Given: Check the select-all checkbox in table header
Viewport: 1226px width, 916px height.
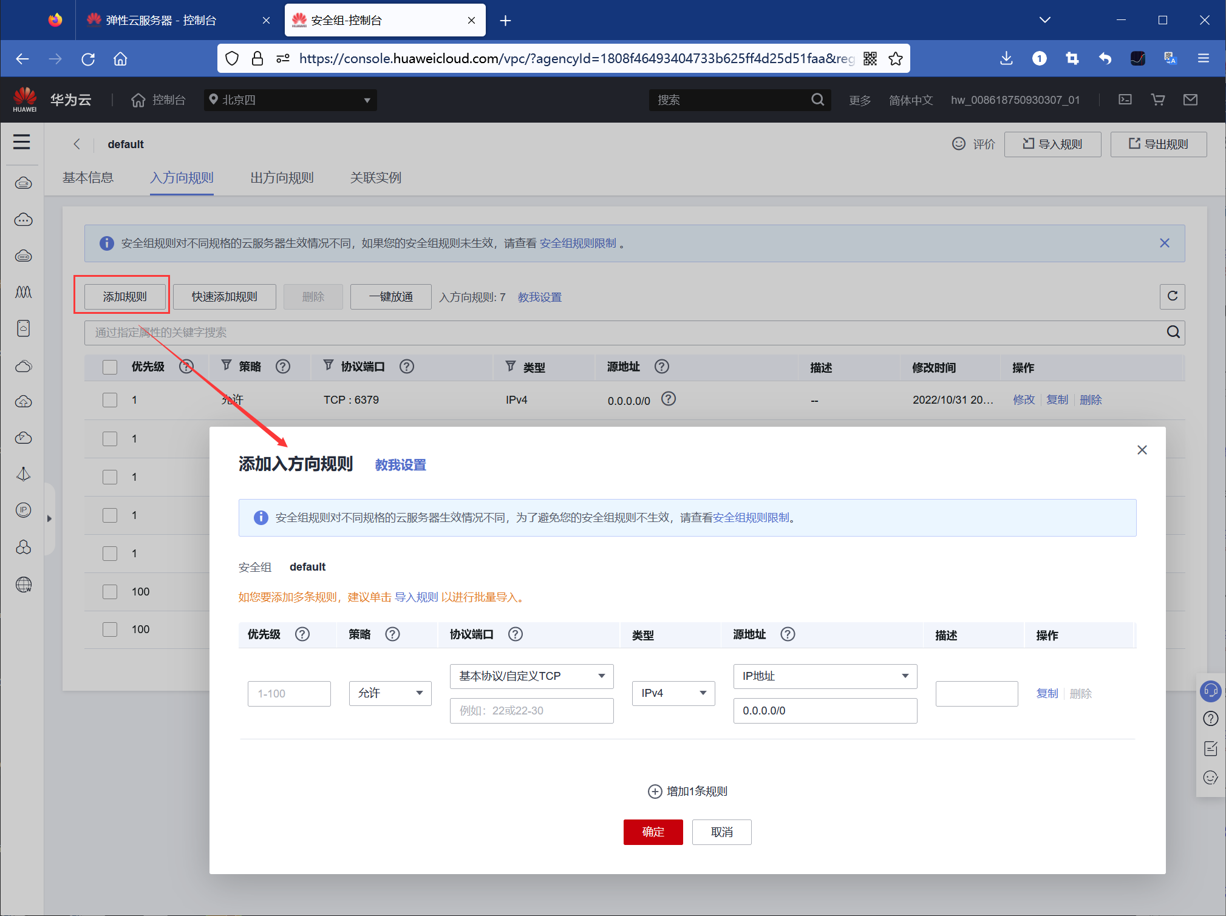Looking at the screenshot, I should [110, 367].
